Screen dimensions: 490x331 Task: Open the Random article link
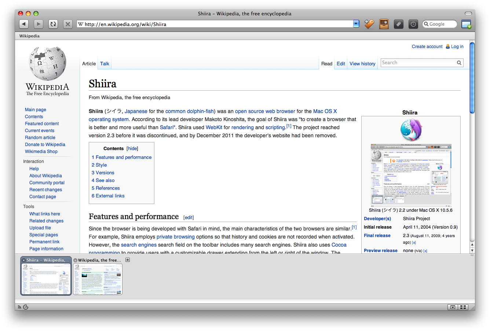coord(40,138)
